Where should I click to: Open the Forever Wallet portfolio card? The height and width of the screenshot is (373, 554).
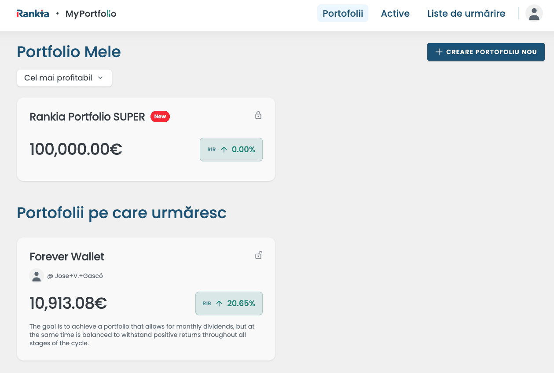point(67,256)
